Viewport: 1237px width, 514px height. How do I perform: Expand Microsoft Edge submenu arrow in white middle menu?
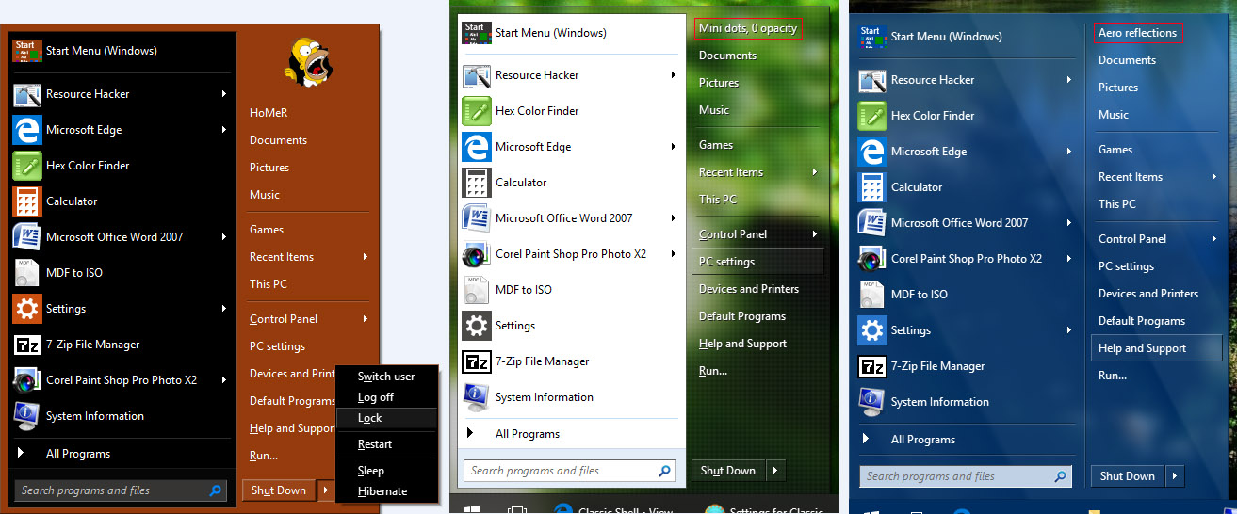pos(674,147)
